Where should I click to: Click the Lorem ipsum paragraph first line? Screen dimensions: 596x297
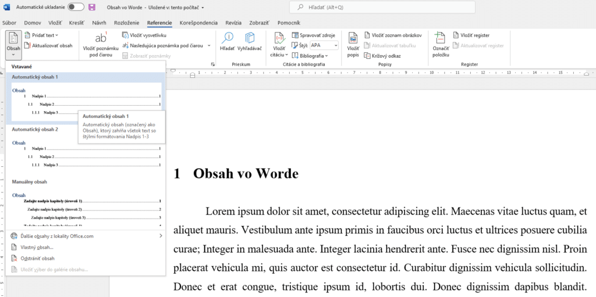397,211
